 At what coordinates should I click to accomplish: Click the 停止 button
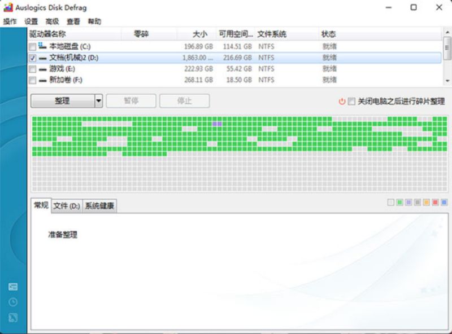[x=185, y=101]
